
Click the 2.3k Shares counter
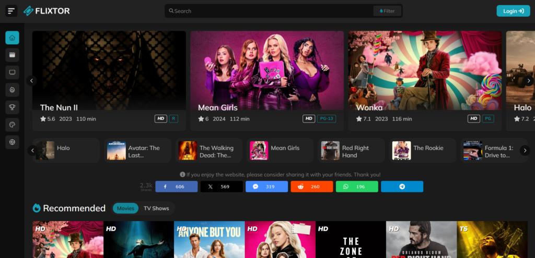click(x=146, y=187)
